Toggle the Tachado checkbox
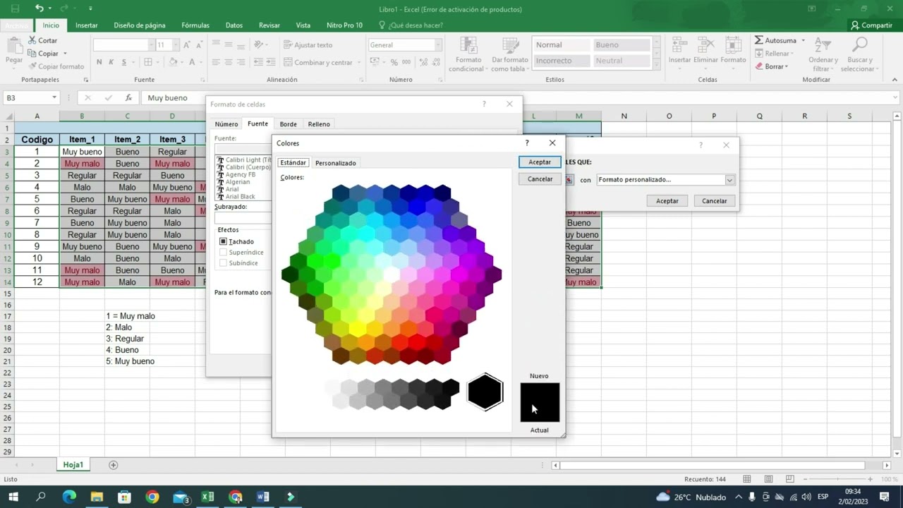Image resolution: width=903 pixels, height=508 pixels. click(x=224, y=241)
